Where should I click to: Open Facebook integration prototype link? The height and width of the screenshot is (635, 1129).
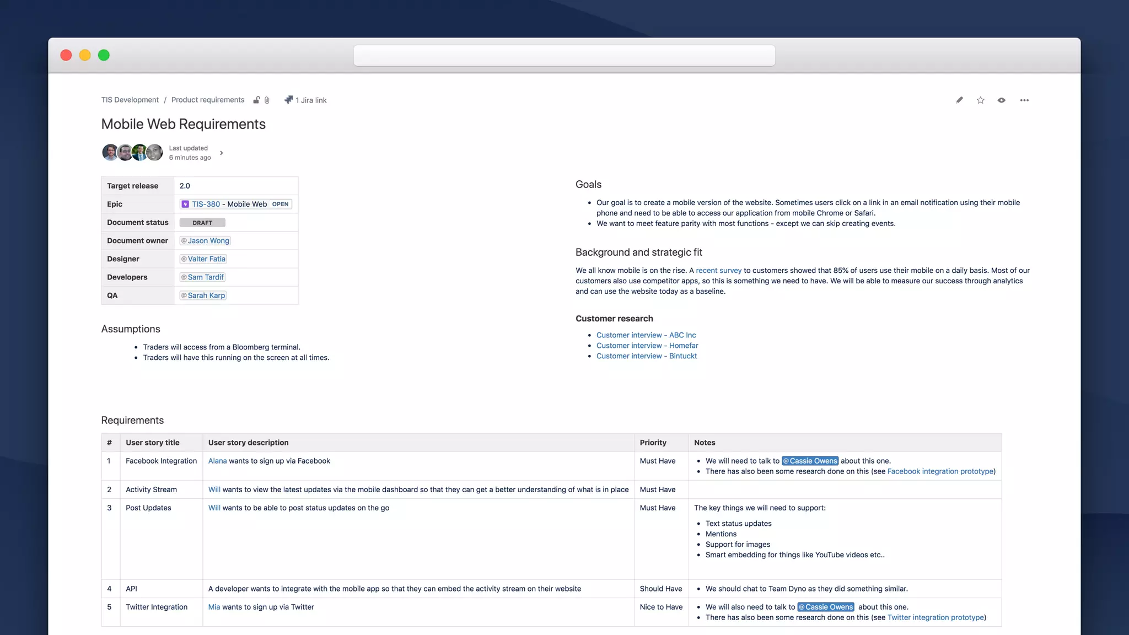pos(940,471)
